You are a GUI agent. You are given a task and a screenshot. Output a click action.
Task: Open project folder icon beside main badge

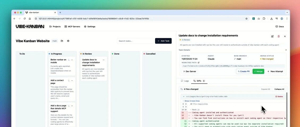[62, 41]
